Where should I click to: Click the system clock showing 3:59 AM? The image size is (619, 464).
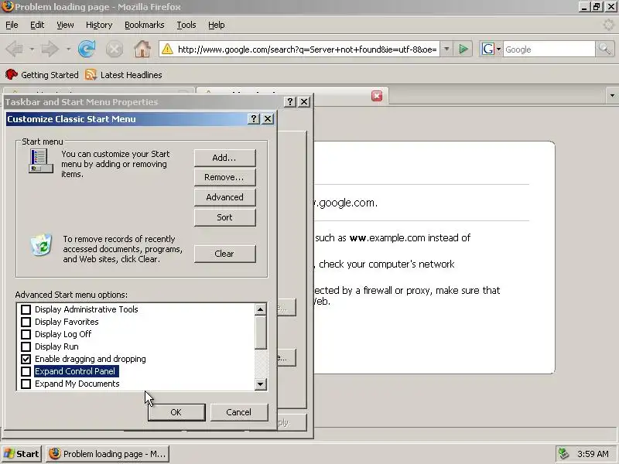tap(593, 454)
